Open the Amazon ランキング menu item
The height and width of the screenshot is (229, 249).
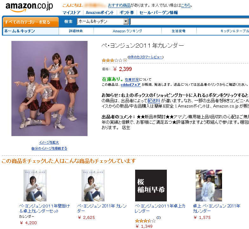(128, 31)
